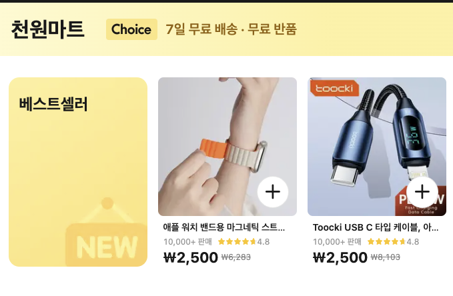The height and width of the screenshot is (296, 453).
Task: Select the Choice badge
Action: click(x=131, y=29)
